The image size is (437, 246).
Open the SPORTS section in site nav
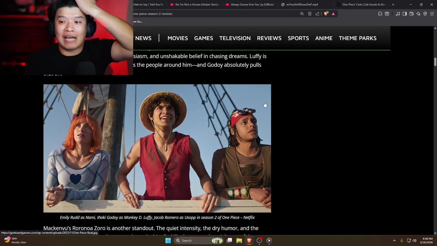tap(298, 38)
